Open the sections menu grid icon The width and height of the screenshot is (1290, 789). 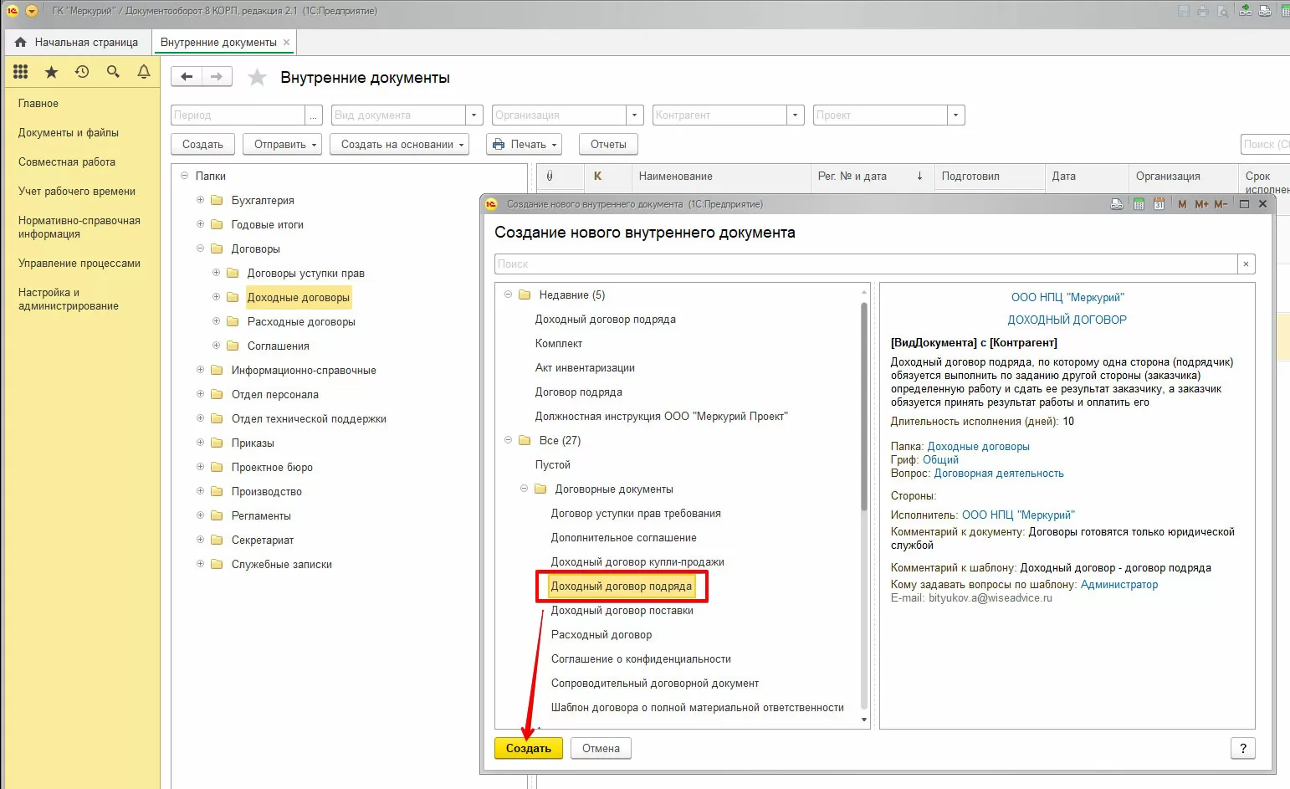coord(21,72)
